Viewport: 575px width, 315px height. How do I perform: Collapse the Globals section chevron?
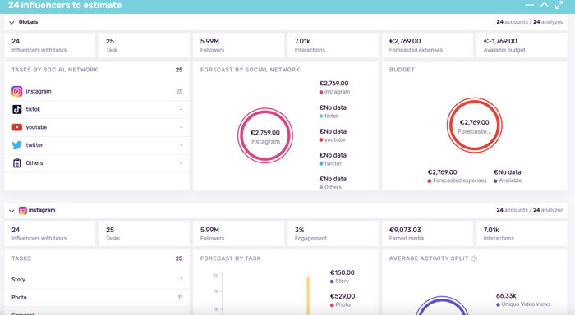(x=11, y=22)
